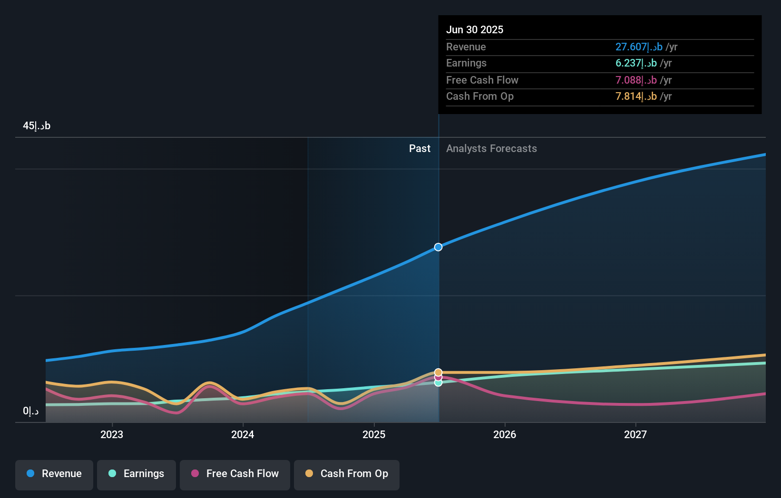Click the pink Free Cash Flow legend dot
This screenshot has width=781, height=498.
point(195,474)
